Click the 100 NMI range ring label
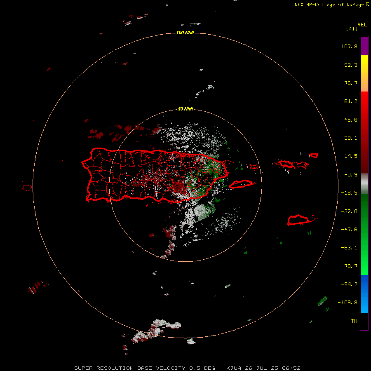Viewport: 371px width, 371px height. 185,33
